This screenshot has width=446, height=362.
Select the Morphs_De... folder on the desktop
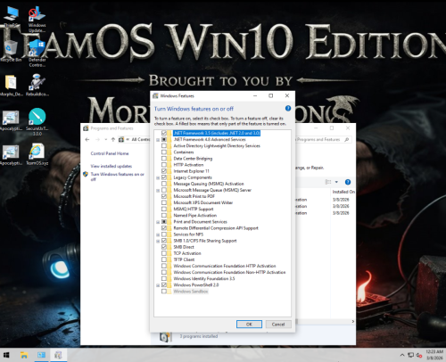pos(11,86)
